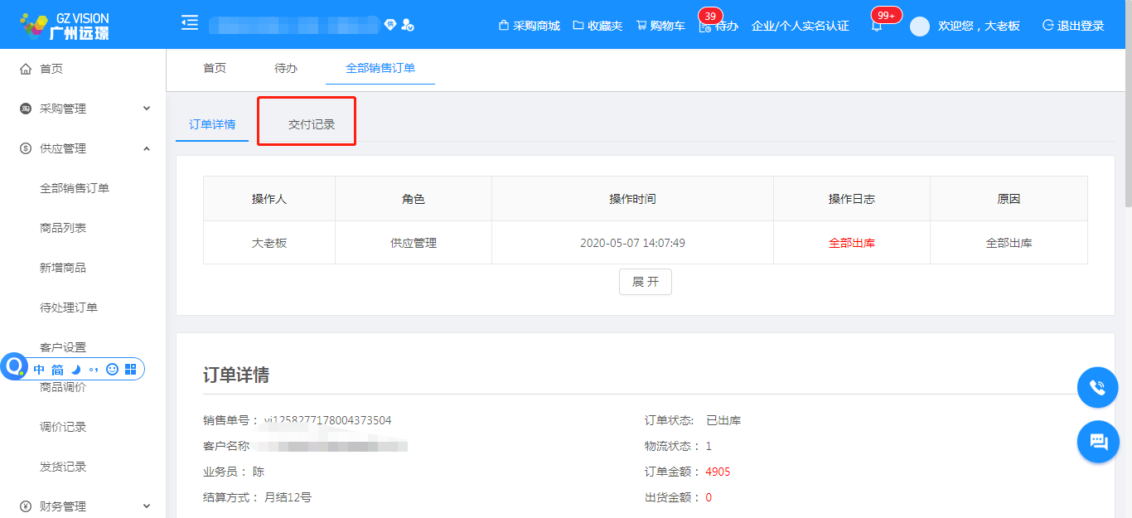Open the online chat message button
The height and width of the screenshot is (518, 1132).
pyautogui.click(x=1098, y=442)
